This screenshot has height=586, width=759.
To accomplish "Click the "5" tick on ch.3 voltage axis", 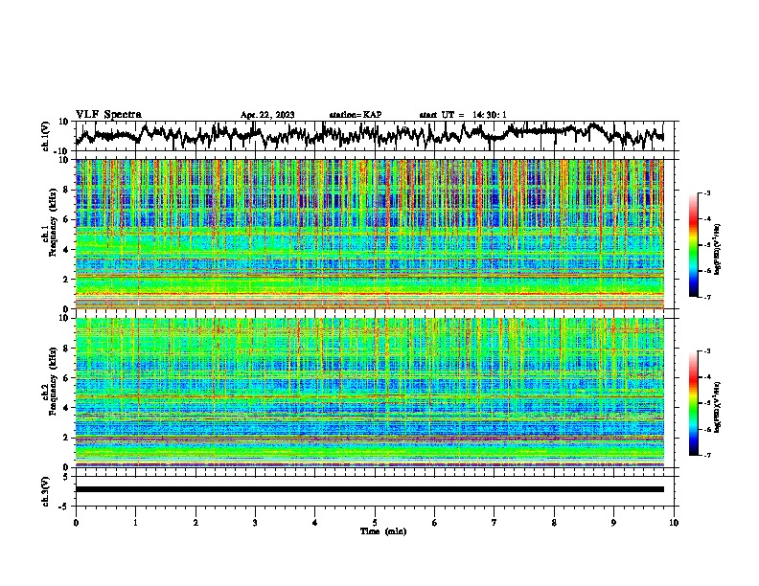I will point(65,477).
